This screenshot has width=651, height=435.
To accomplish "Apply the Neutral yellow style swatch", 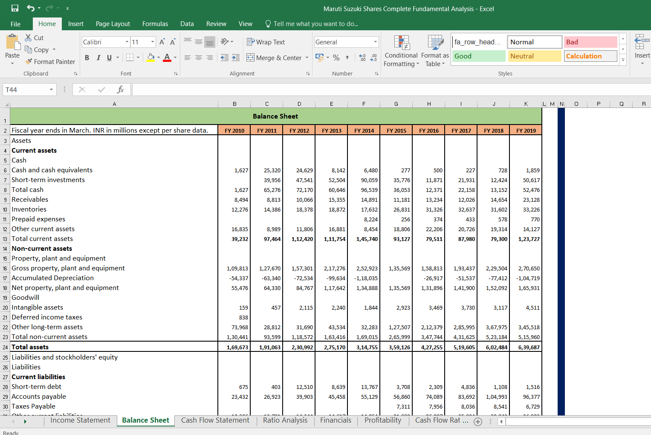I will 535,56.
